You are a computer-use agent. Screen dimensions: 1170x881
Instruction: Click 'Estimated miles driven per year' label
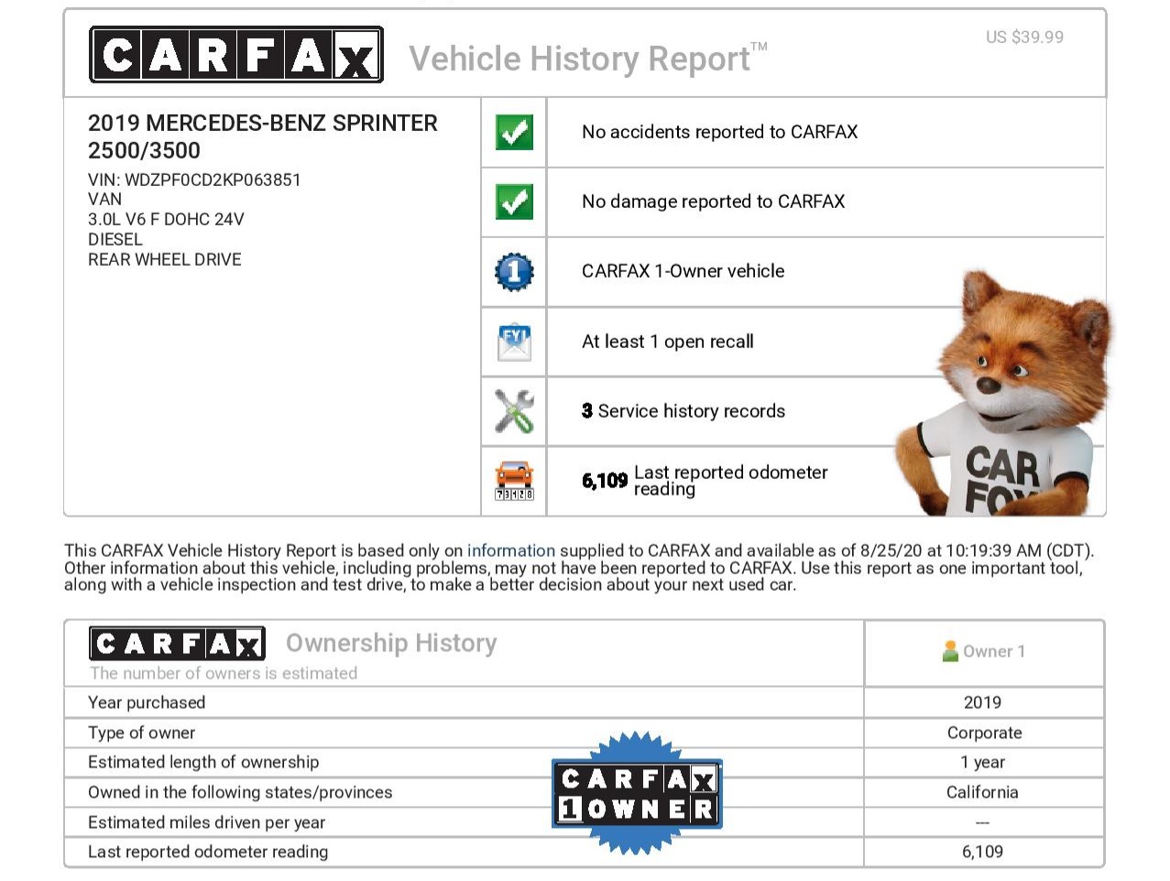pos(207,822)
